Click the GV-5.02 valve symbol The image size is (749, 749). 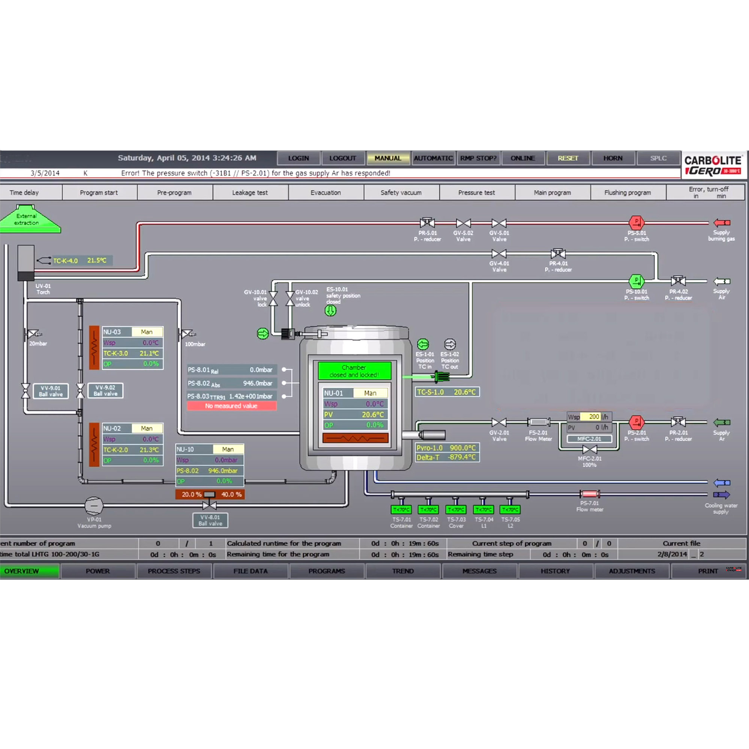click(463, 223)
